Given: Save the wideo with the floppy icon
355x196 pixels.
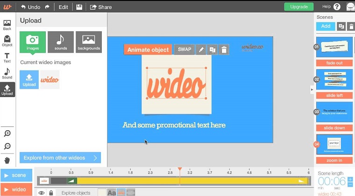Looking at the screenshot, I should [x=79, y=7].
